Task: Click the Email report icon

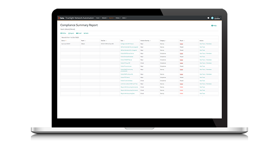Action: (77, 33)
